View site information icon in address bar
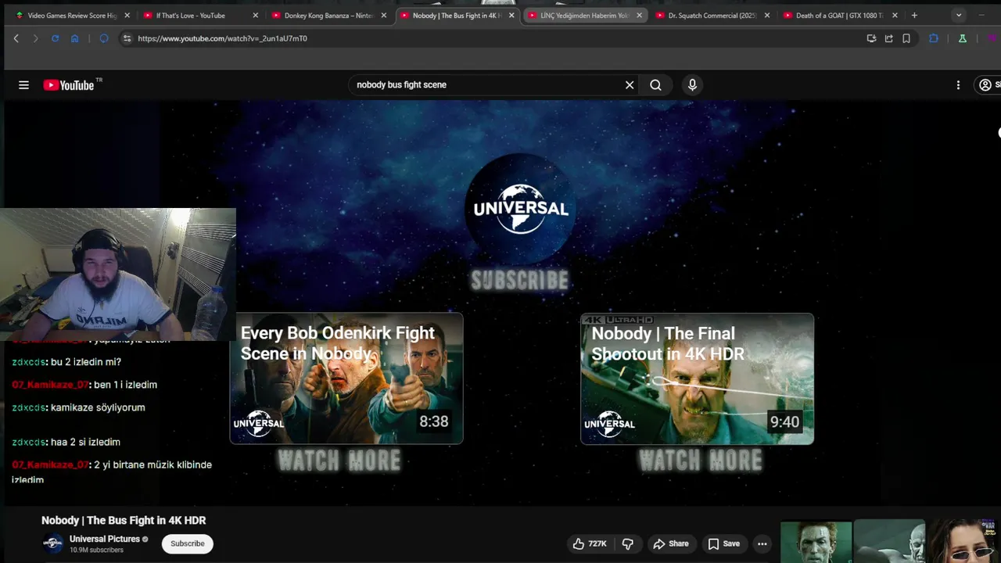 point(127,38)
